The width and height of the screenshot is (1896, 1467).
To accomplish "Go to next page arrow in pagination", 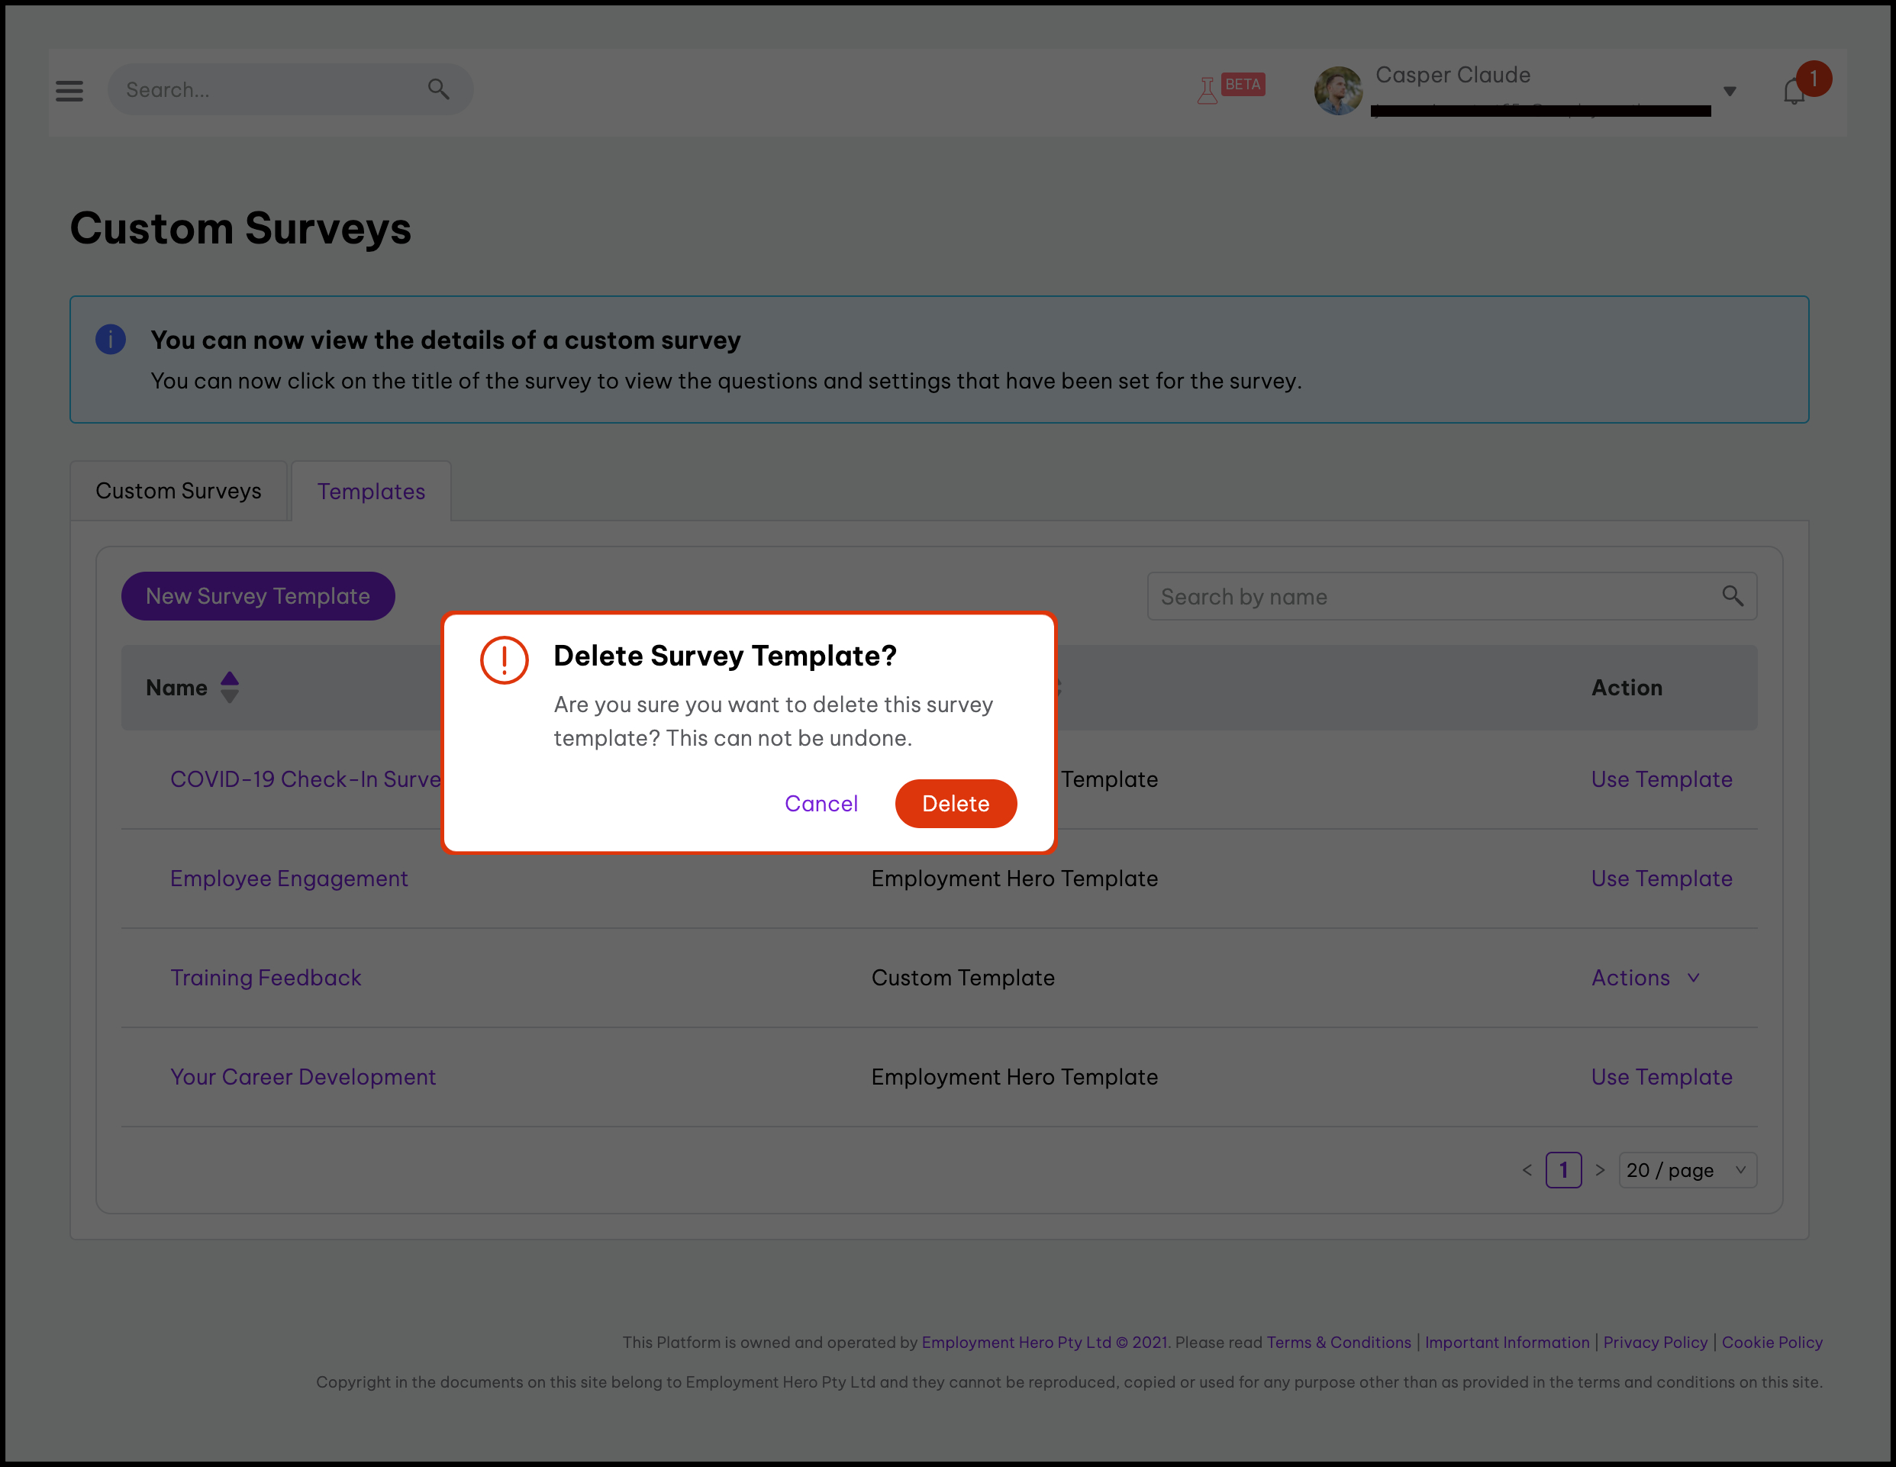I will [x=1600, y=1169].
